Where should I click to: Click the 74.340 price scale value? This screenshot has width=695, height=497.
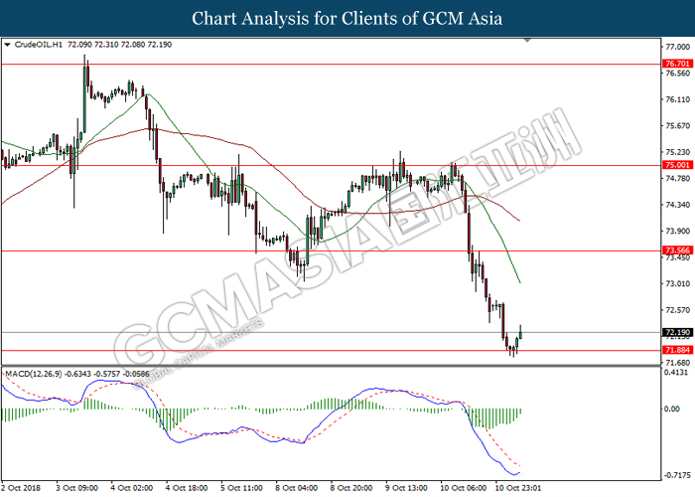point(678,205)
